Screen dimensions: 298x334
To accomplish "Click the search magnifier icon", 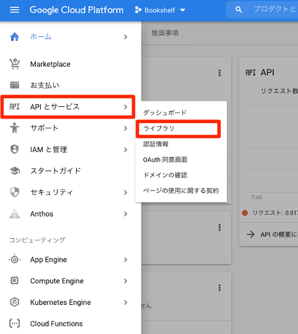I will click(239, 10).
